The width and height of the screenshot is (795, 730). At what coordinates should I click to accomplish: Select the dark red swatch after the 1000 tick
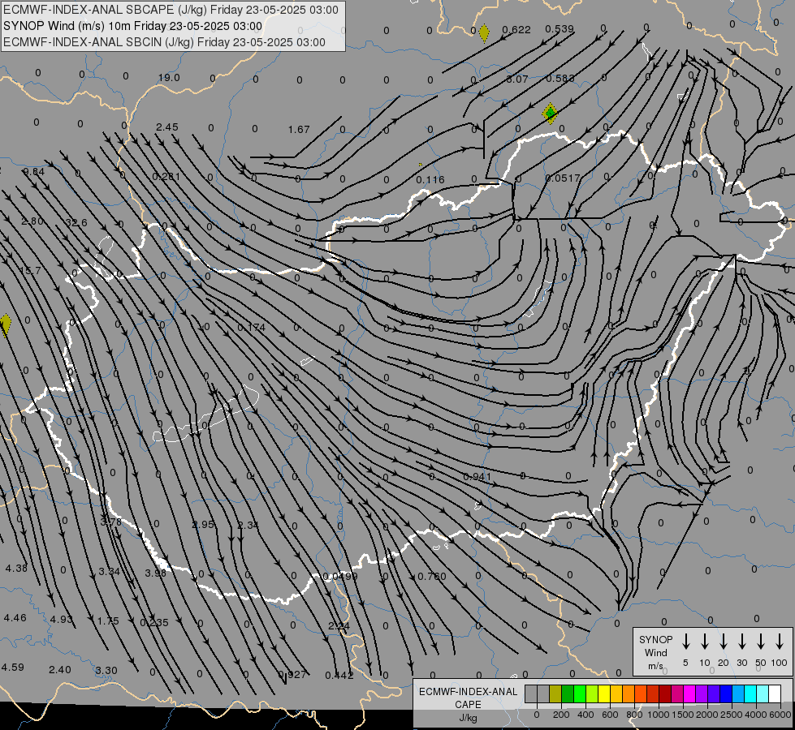click(665, 694)
